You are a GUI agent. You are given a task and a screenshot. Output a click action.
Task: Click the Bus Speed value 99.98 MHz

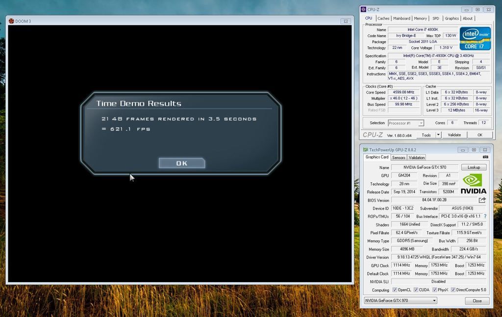click(x=403, y=104)
